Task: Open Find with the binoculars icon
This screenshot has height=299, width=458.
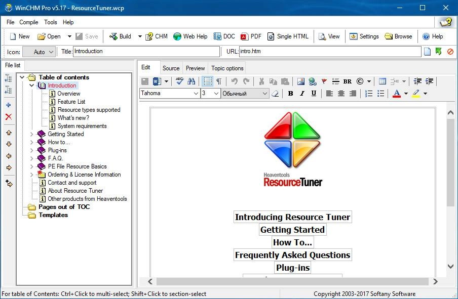Action: tap(192, 81)
